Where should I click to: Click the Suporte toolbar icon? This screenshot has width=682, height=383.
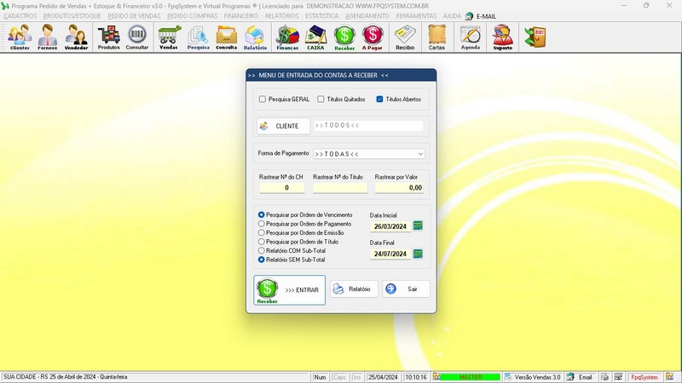tap(503, 37)
